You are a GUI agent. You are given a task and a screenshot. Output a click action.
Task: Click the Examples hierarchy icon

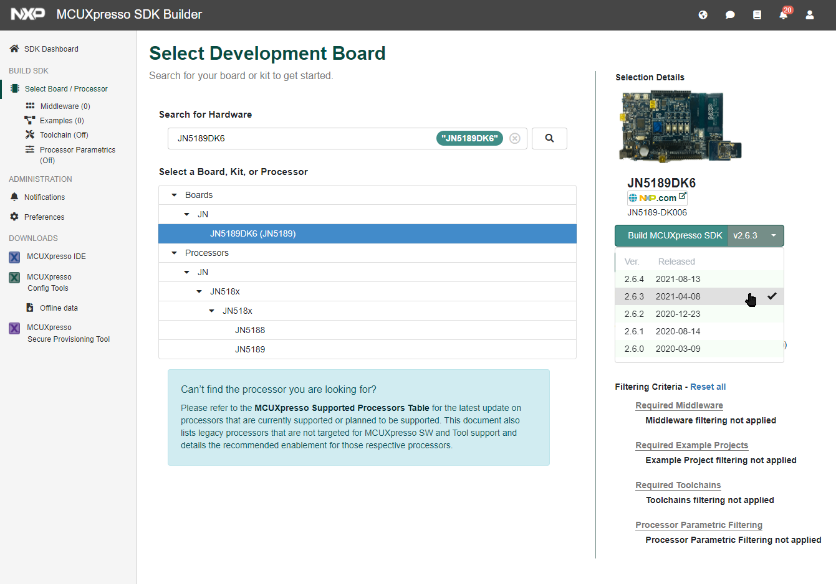[30, 120]
